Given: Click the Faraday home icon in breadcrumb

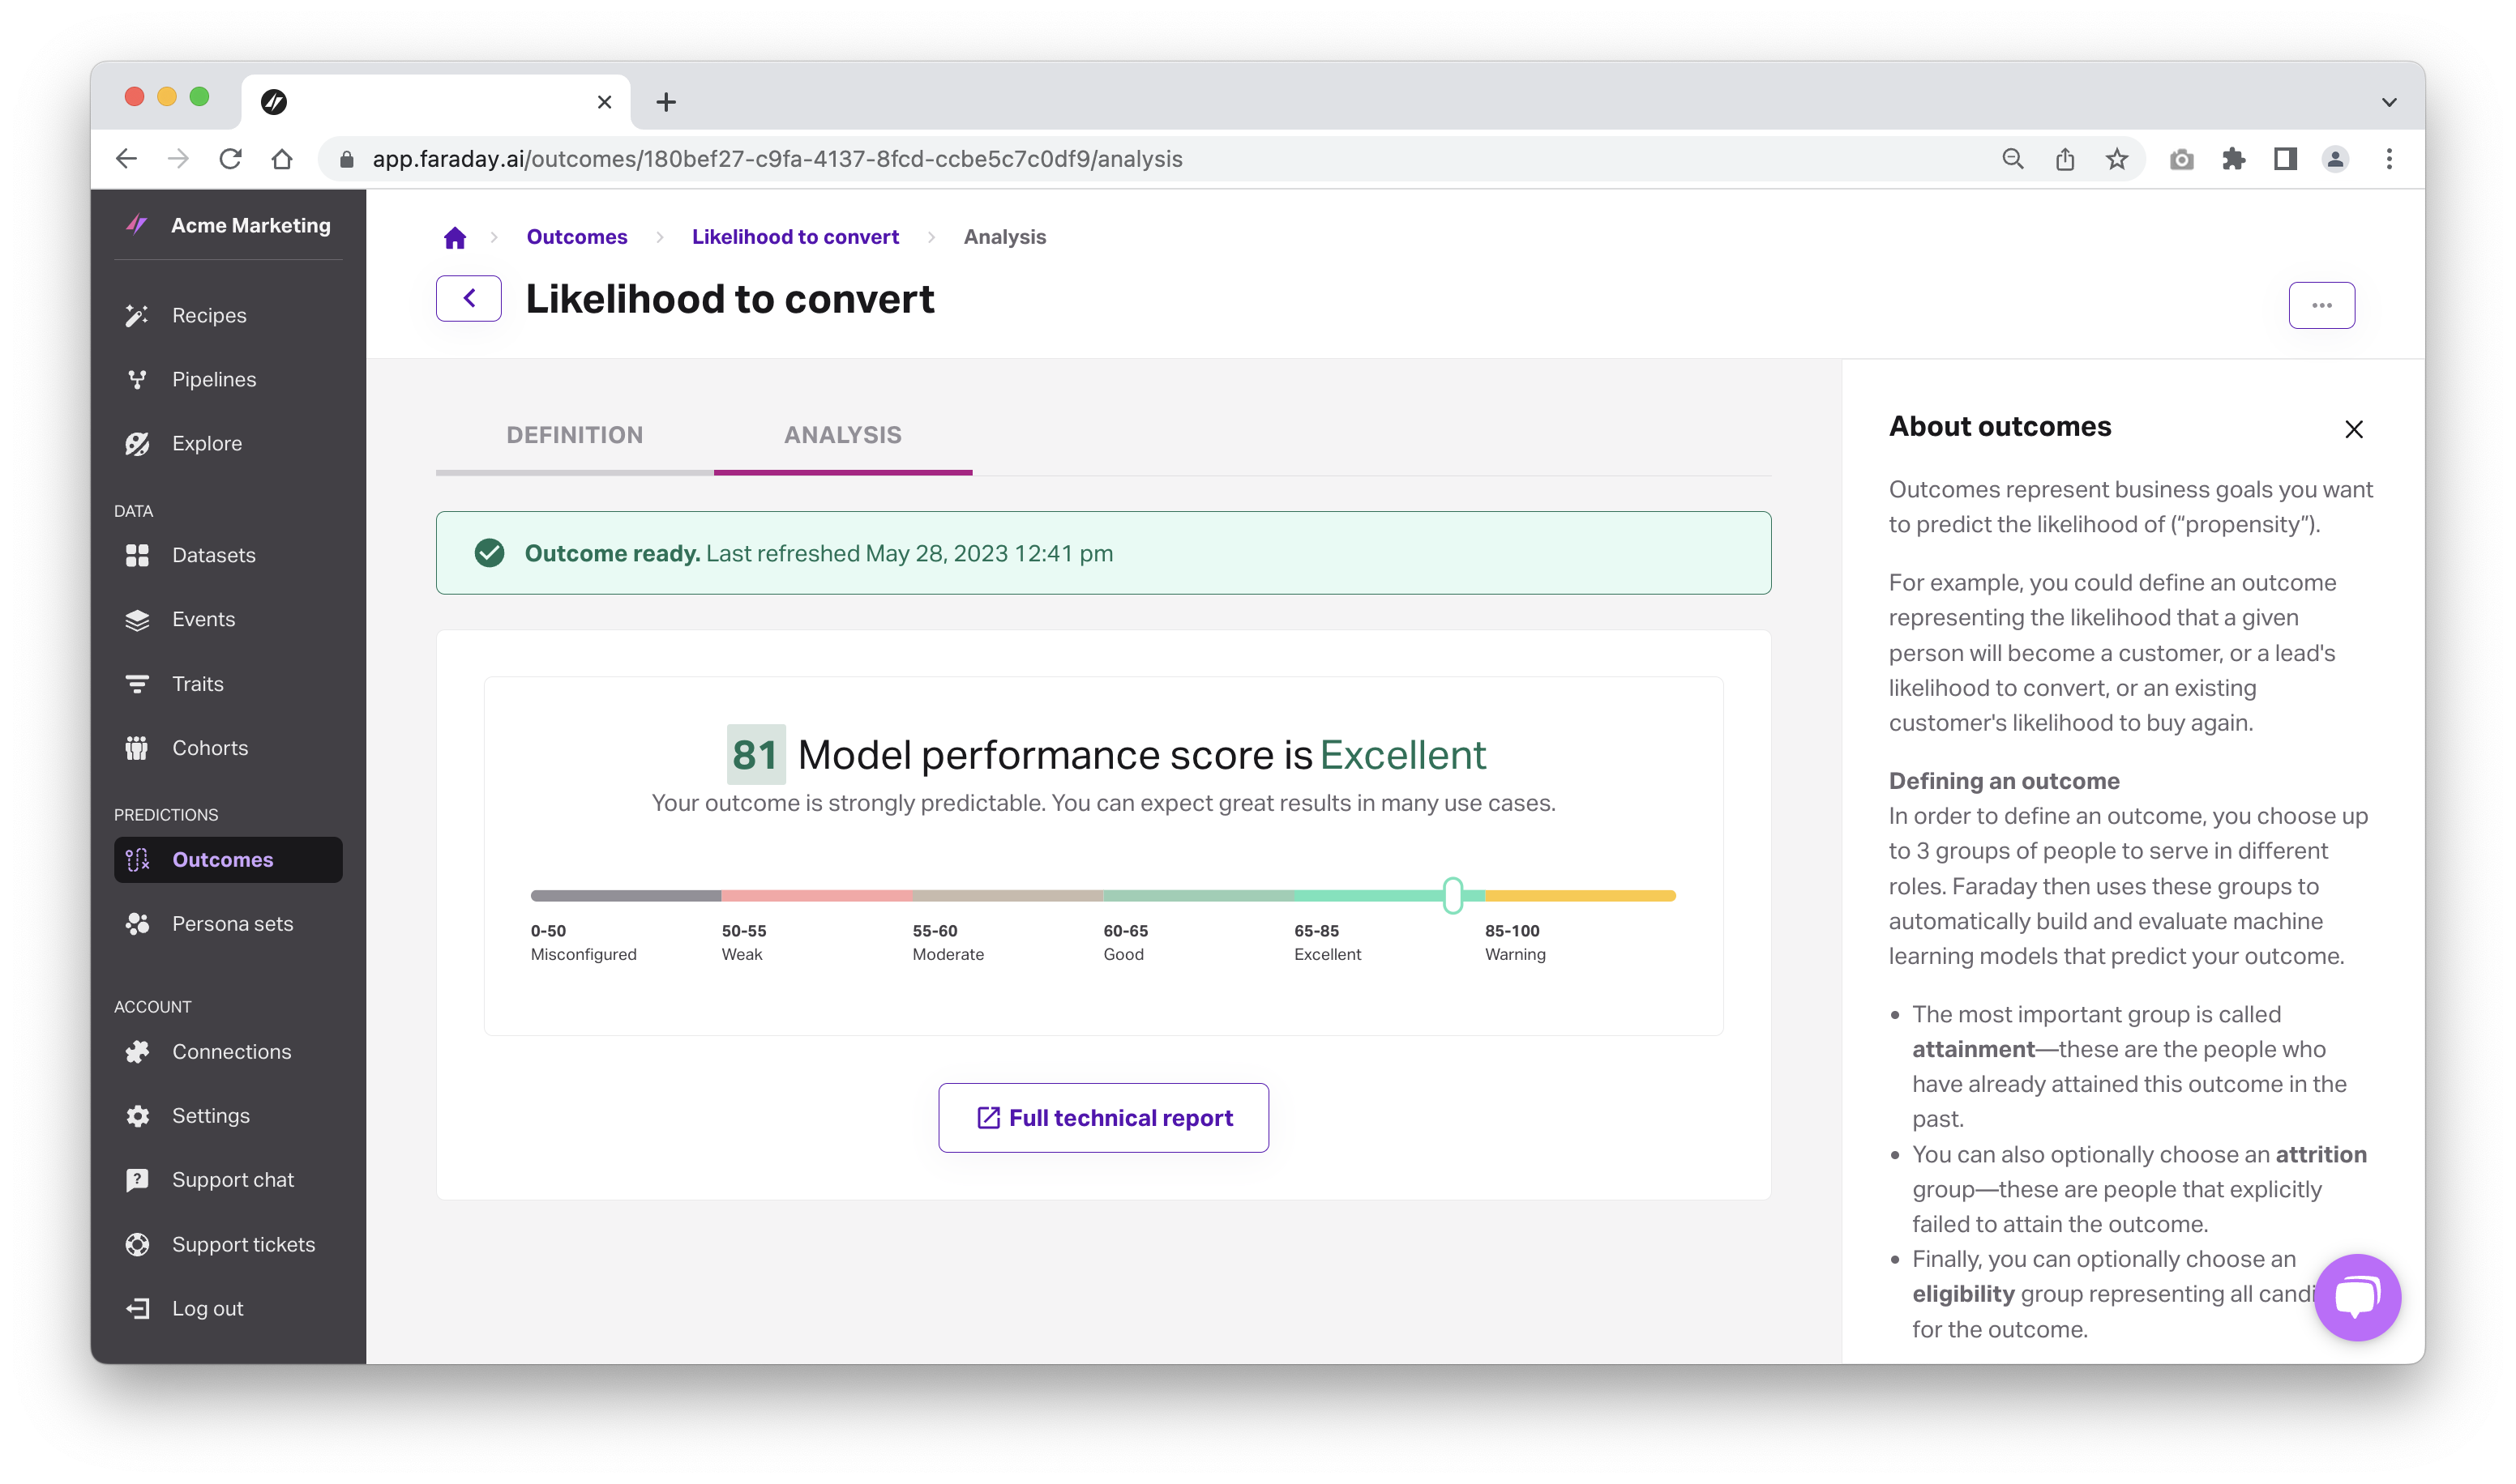Looking at the screenshot, I should coord(454,235).
